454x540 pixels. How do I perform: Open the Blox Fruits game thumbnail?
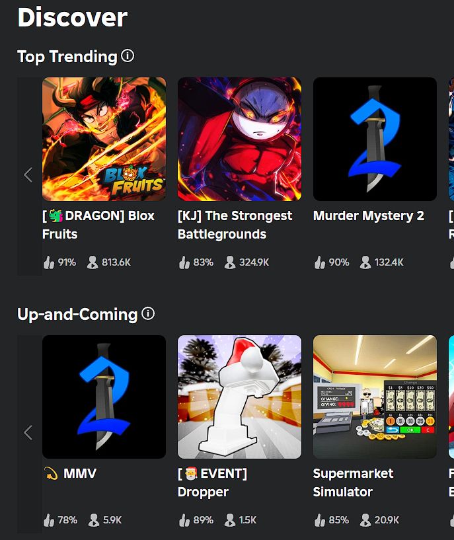coord(104,139)
